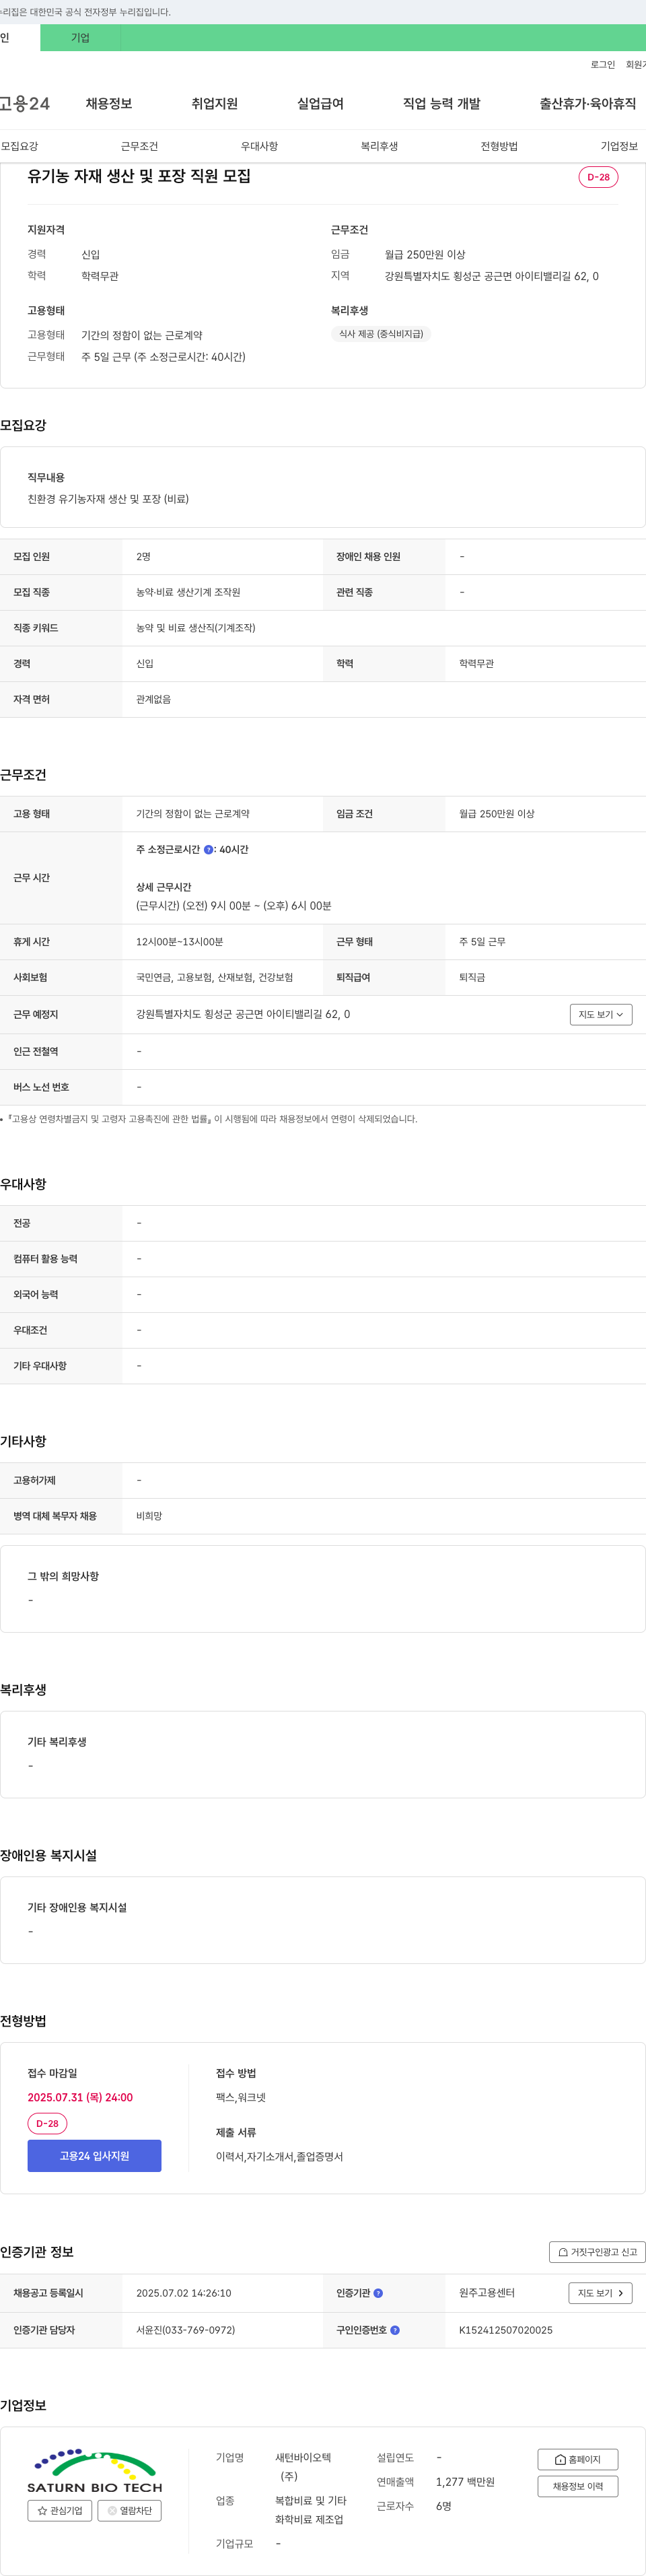The height and width of the screenshot is (2576, 646).
Task: Report via 거짓구인광고 신고 button
Action: (597, 2252)
